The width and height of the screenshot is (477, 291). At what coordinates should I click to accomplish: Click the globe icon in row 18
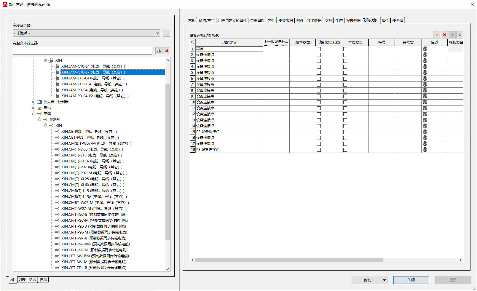425,150
